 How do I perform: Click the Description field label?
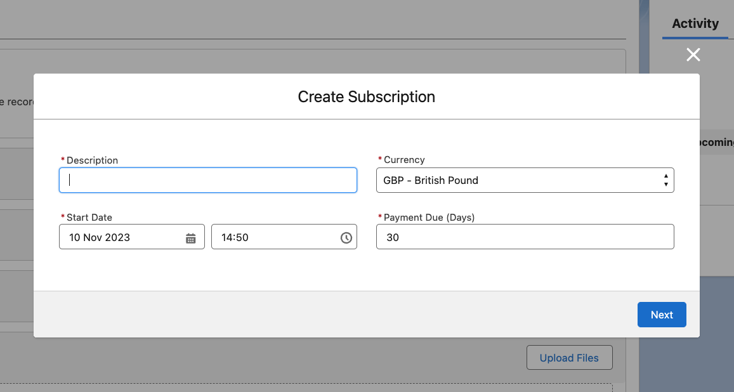point(92,160)
